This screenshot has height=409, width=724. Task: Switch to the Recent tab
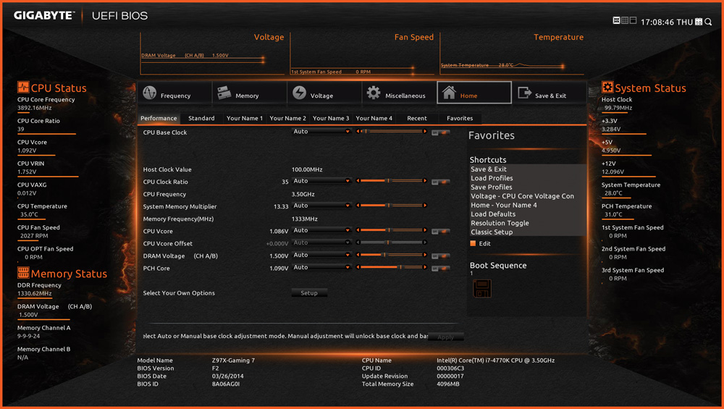point(417,118)
